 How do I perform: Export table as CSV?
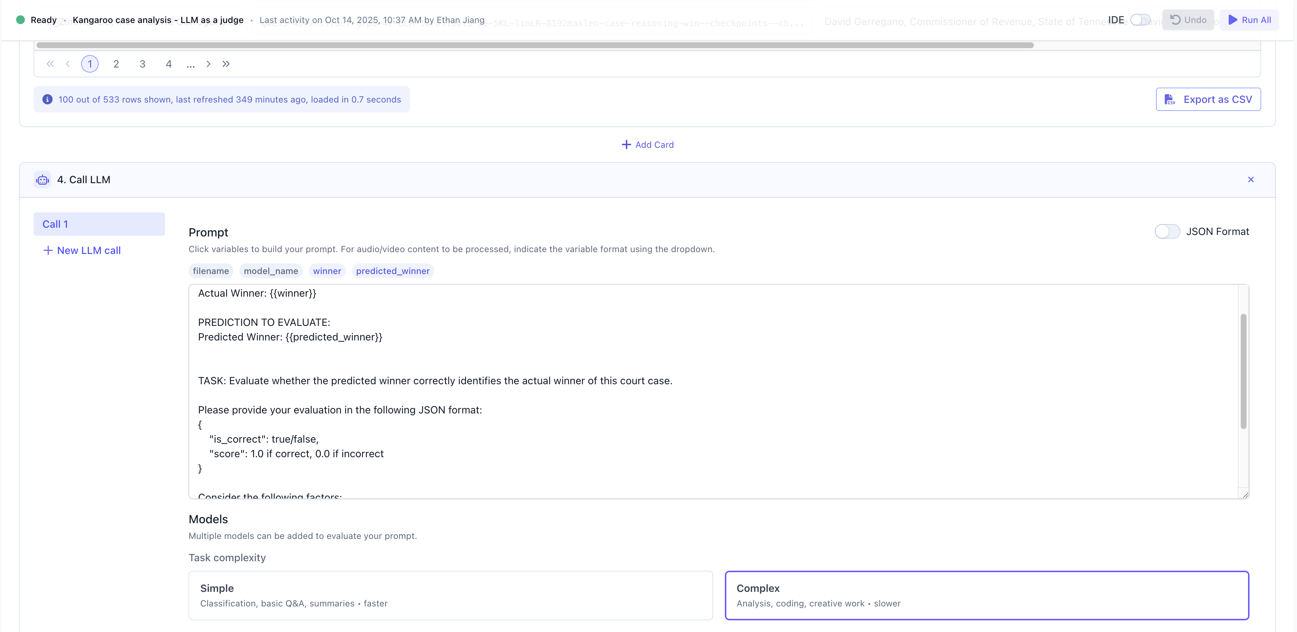[1208, 99]
